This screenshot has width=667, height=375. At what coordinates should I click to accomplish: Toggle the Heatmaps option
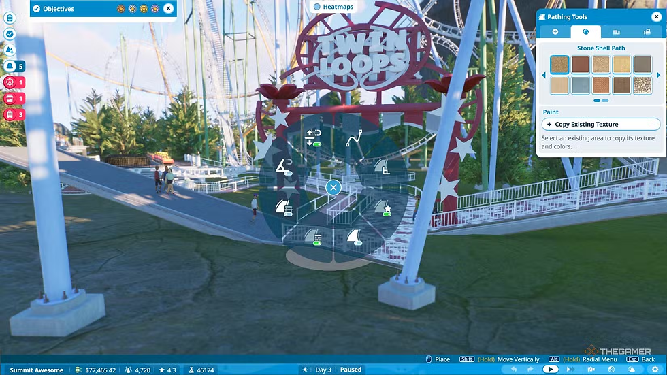(x=333, y=7)
